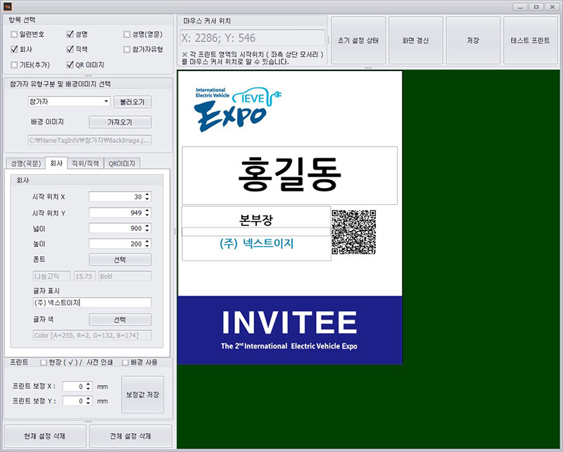Toggle the 현장 print checkbox
This screenshot has height=452, width=563.
[44, 362]
